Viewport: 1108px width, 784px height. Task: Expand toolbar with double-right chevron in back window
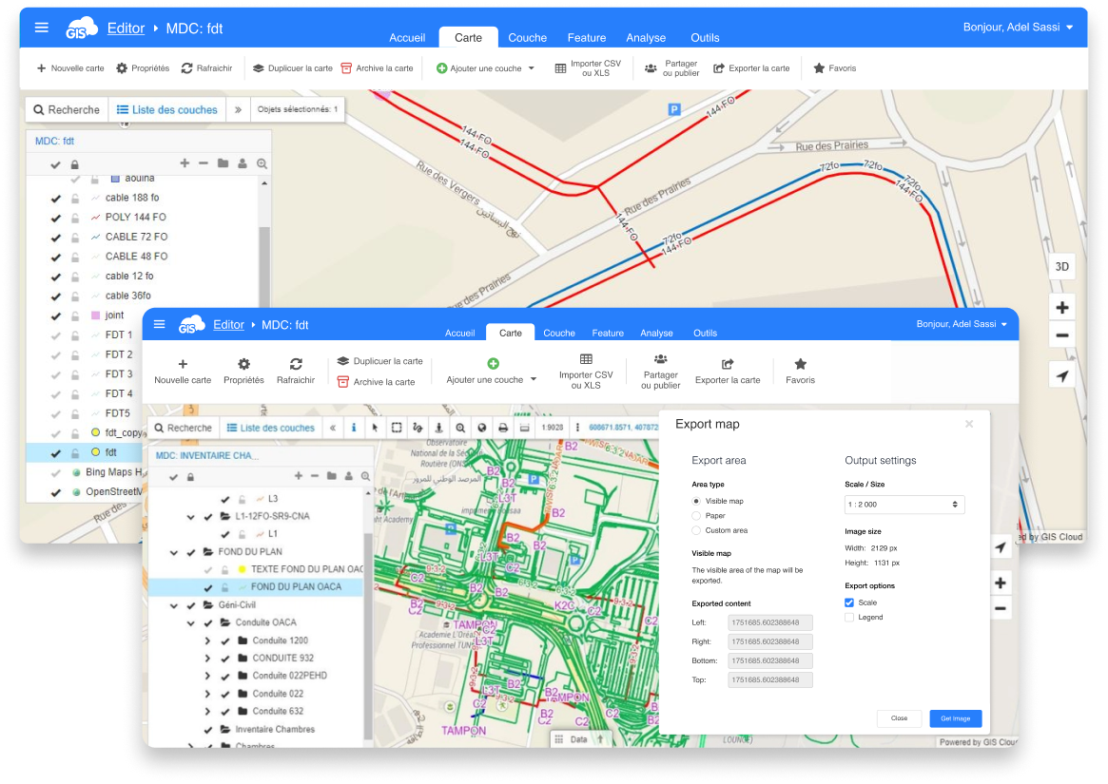click(x=238, y=109)
